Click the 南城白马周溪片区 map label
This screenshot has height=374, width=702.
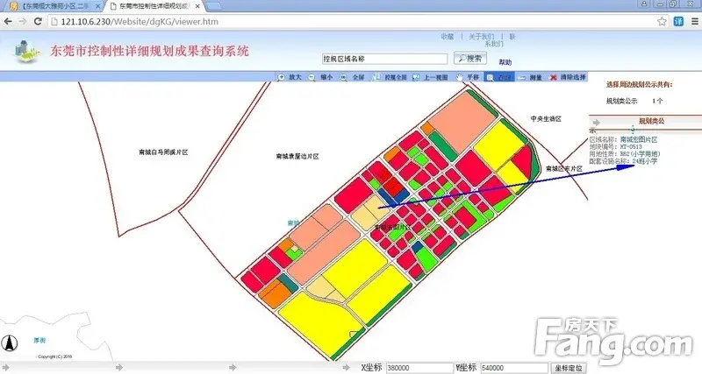pos(163,152)
